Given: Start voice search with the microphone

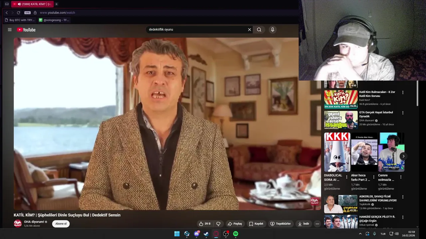Looking at the screenshot, I should [x=273, y=30].
